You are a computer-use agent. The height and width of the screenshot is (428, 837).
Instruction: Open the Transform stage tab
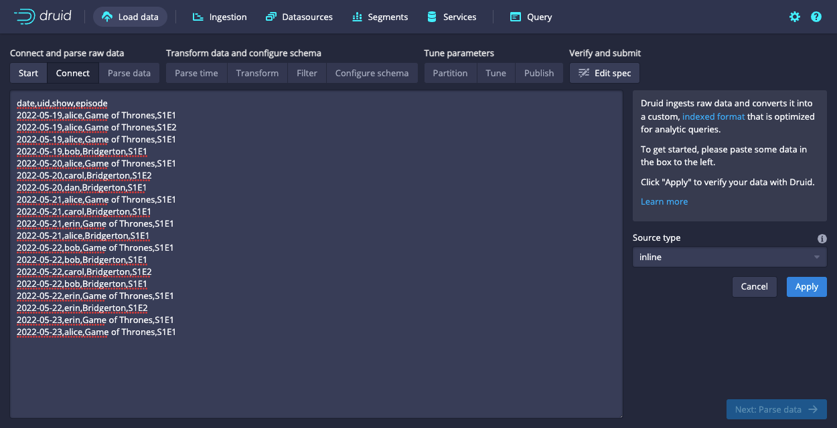[257, 73]
